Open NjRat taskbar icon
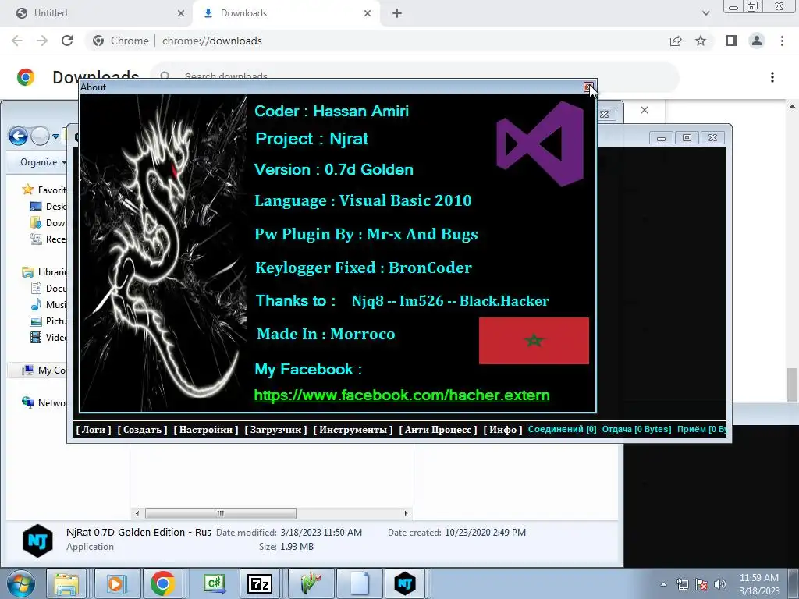Screen dimensions: 799x599 coord(405,583)
